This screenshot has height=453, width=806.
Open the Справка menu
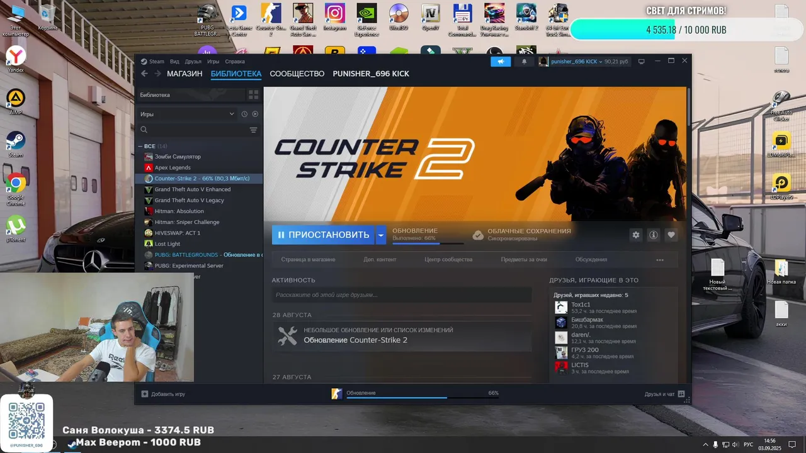pos(235,62)
